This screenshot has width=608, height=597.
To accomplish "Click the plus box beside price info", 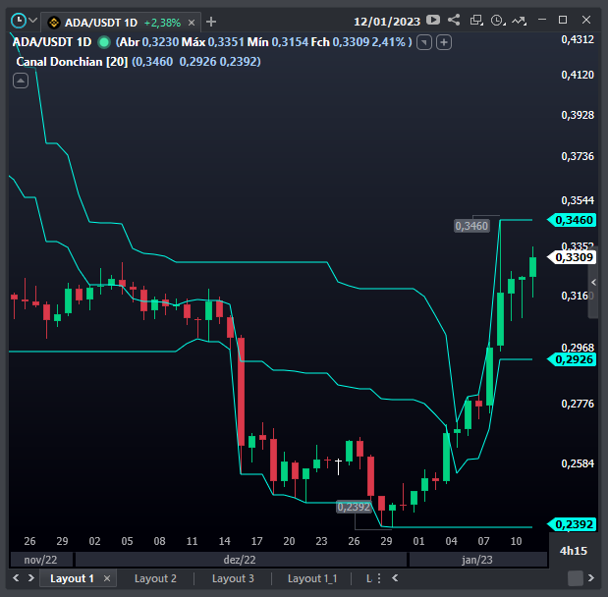I will tap(444, 42).
